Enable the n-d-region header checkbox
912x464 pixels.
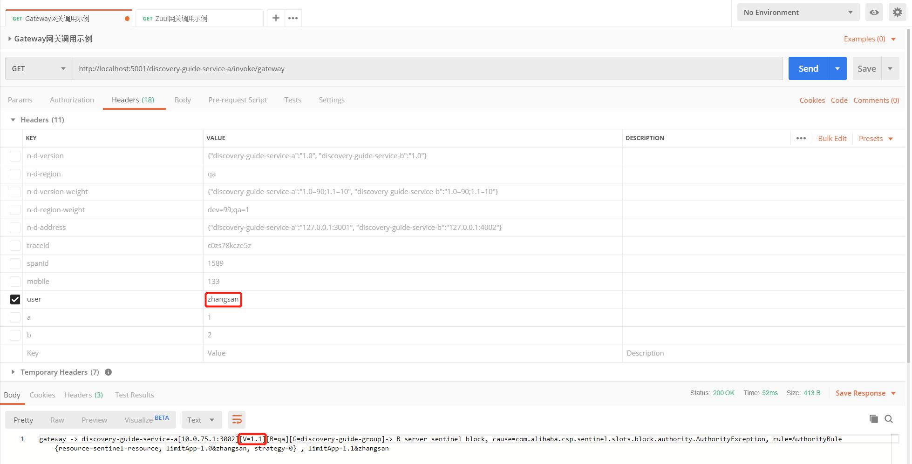[15, 174]
